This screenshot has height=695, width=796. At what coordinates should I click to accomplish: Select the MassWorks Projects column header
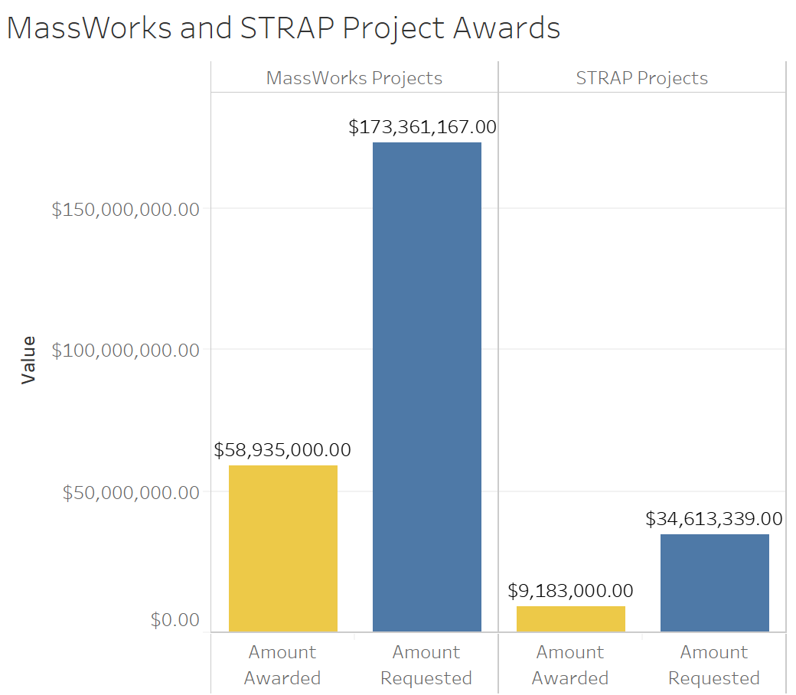coord(354,78)
